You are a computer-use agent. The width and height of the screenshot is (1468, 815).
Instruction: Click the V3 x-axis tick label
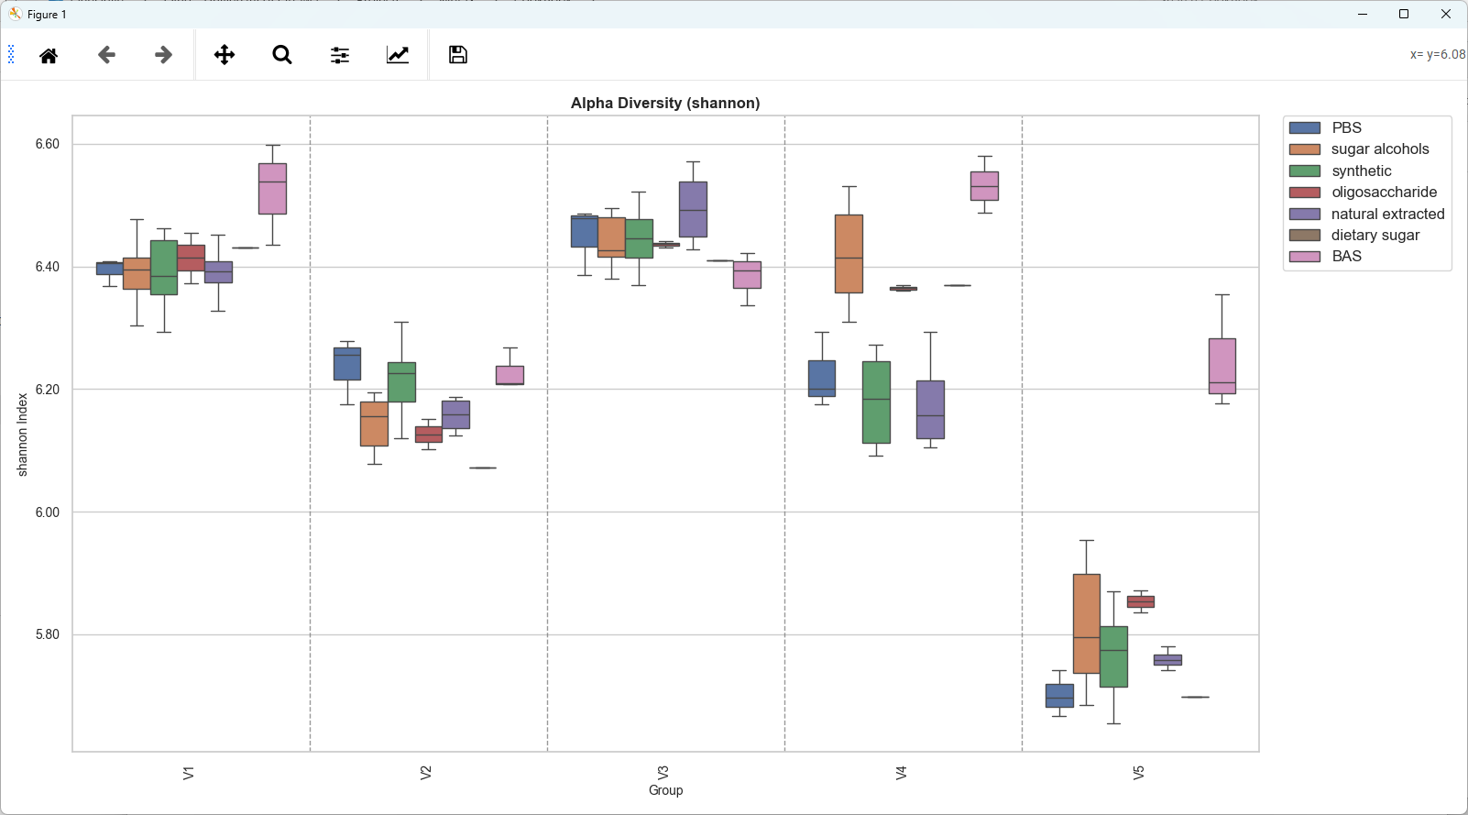[x=663, y=773]
